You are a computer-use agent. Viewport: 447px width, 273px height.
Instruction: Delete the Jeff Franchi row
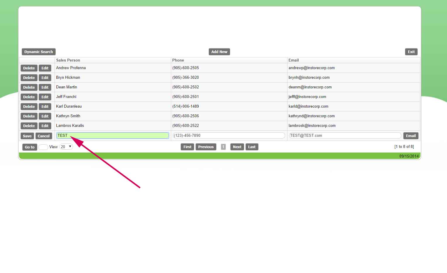(x=29, y=97)
